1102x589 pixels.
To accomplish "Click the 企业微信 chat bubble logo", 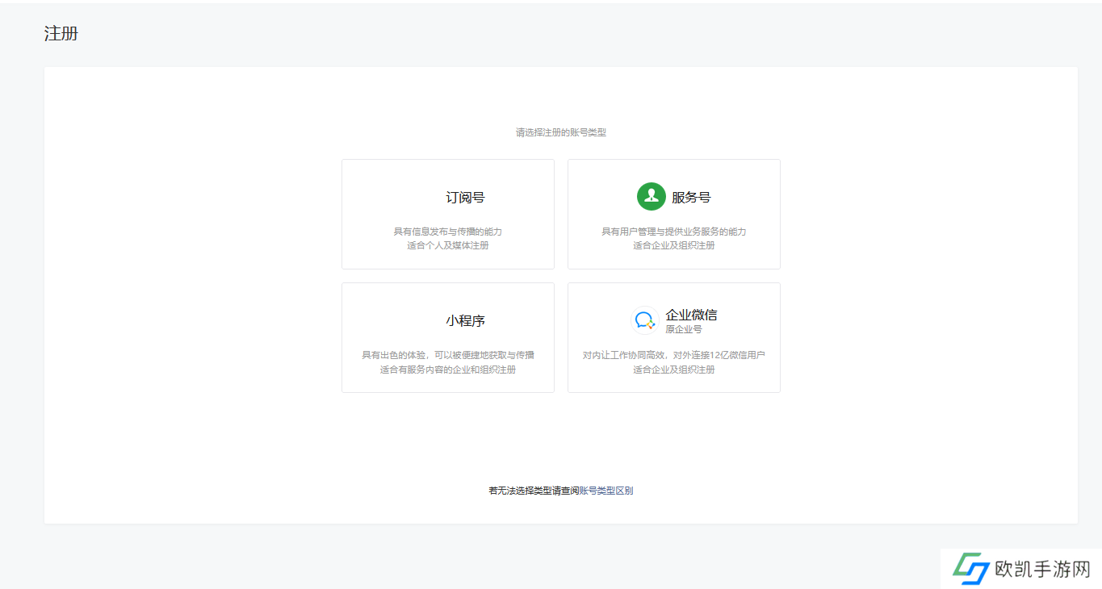I will point(644,320).
